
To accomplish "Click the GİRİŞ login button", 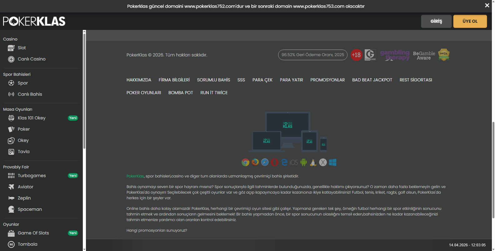I will pos(436,21).
